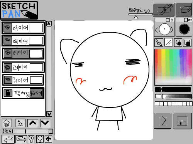The image size is (193, 144).
Task: Click the black opacity preview circle
Action: pyautogui.click(x=184, y=29)
